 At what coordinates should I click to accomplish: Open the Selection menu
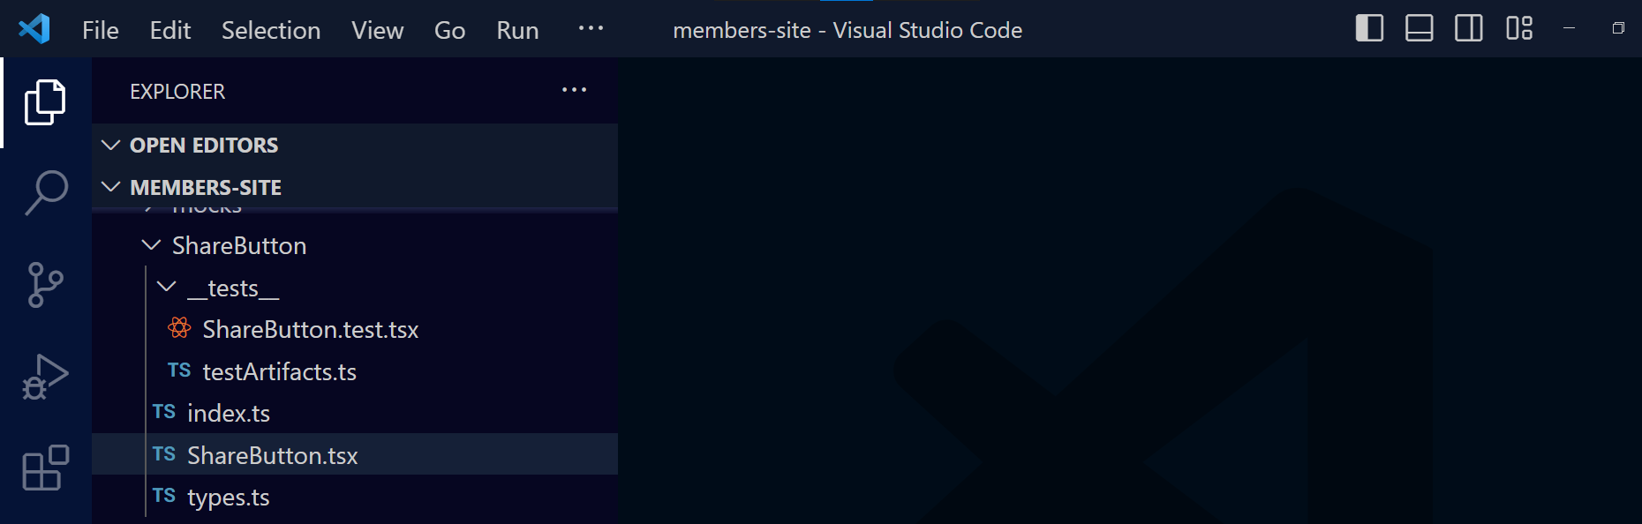coord(271,30)
